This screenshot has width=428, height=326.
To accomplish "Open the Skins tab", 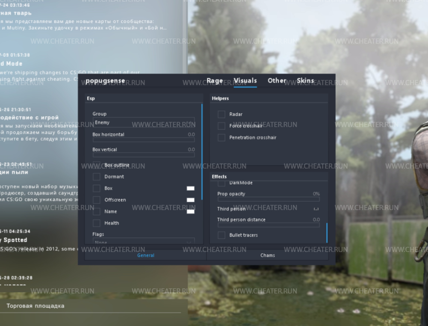I will coord(305,81).
